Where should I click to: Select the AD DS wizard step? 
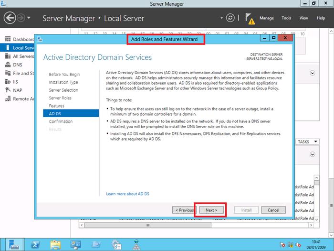(71, 113)
